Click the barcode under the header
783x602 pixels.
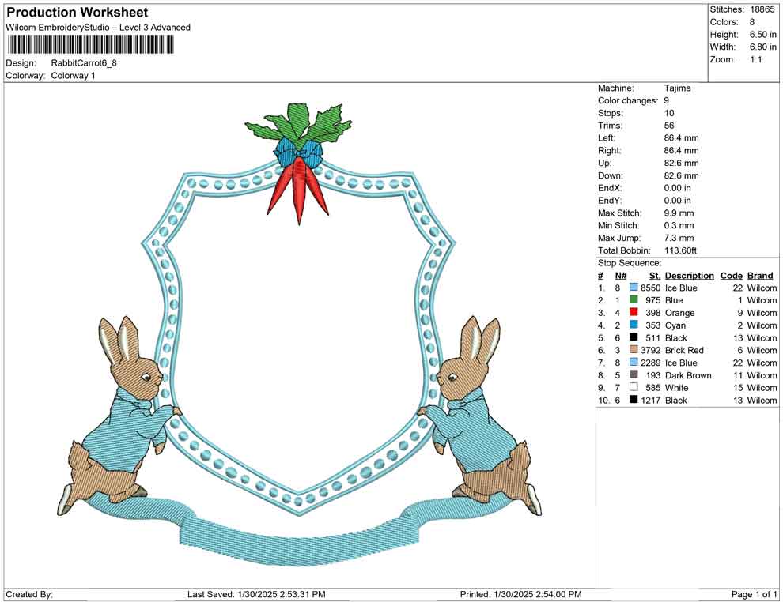pos(90,45)
